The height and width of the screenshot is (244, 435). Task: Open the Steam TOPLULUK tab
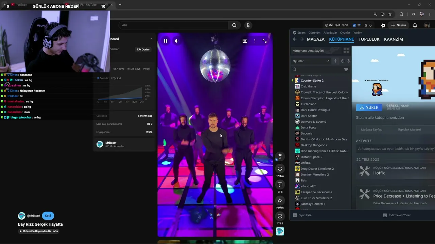369,39
